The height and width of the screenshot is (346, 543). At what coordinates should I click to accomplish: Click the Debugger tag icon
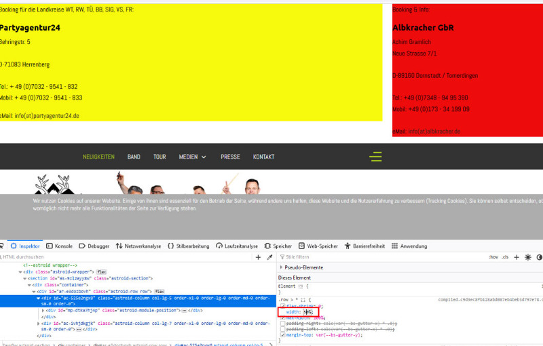click(81, 246)
